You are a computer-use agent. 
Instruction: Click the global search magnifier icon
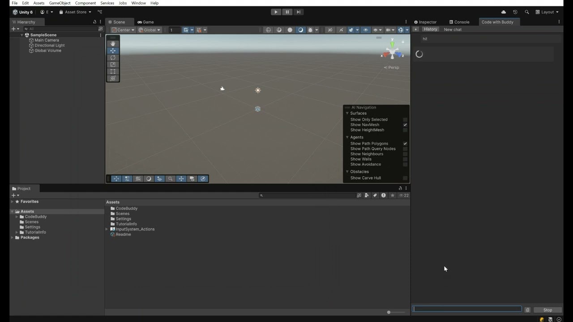coord(527,12)
